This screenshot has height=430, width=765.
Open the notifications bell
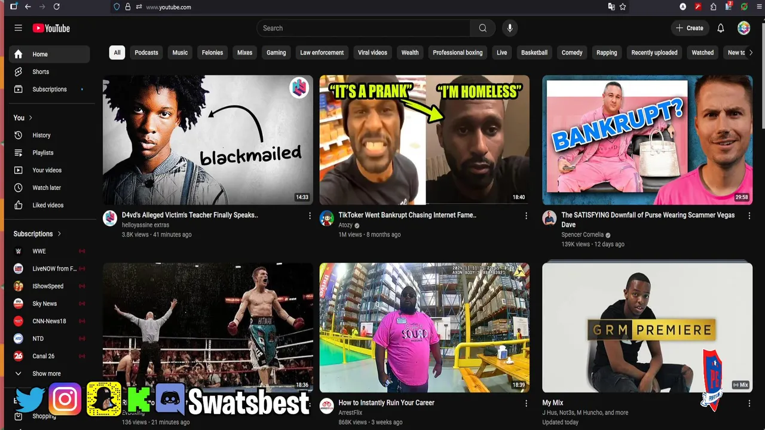(x=721, y=28)
